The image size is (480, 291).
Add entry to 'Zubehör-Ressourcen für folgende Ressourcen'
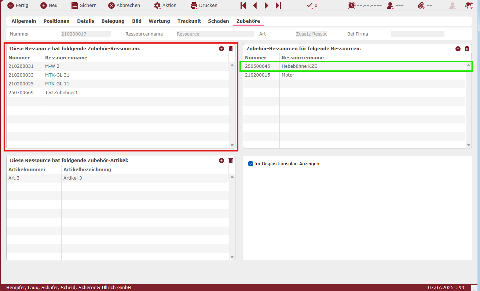458,49
